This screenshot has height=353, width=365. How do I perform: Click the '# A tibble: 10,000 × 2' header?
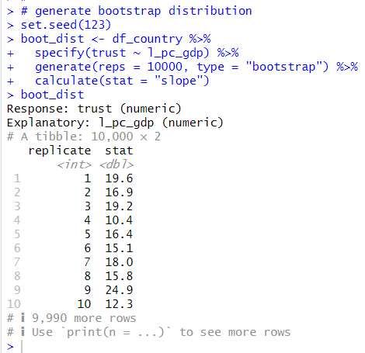pos(84,137)
